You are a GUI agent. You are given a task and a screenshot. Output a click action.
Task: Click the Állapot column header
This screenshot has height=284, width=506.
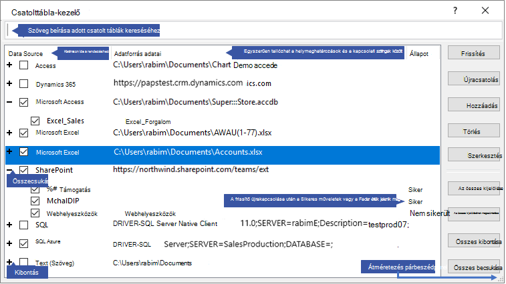pos(419,54)
